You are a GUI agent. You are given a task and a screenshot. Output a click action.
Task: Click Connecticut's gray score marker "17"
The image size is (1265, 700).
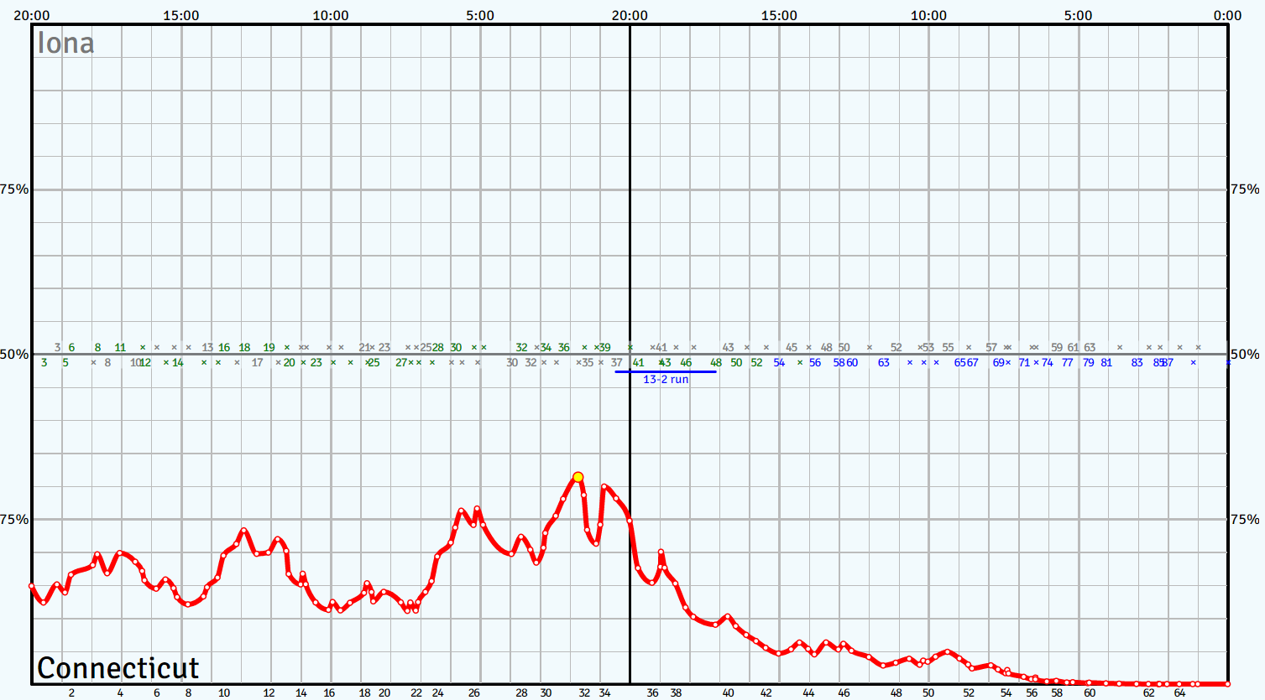(257, 363)
